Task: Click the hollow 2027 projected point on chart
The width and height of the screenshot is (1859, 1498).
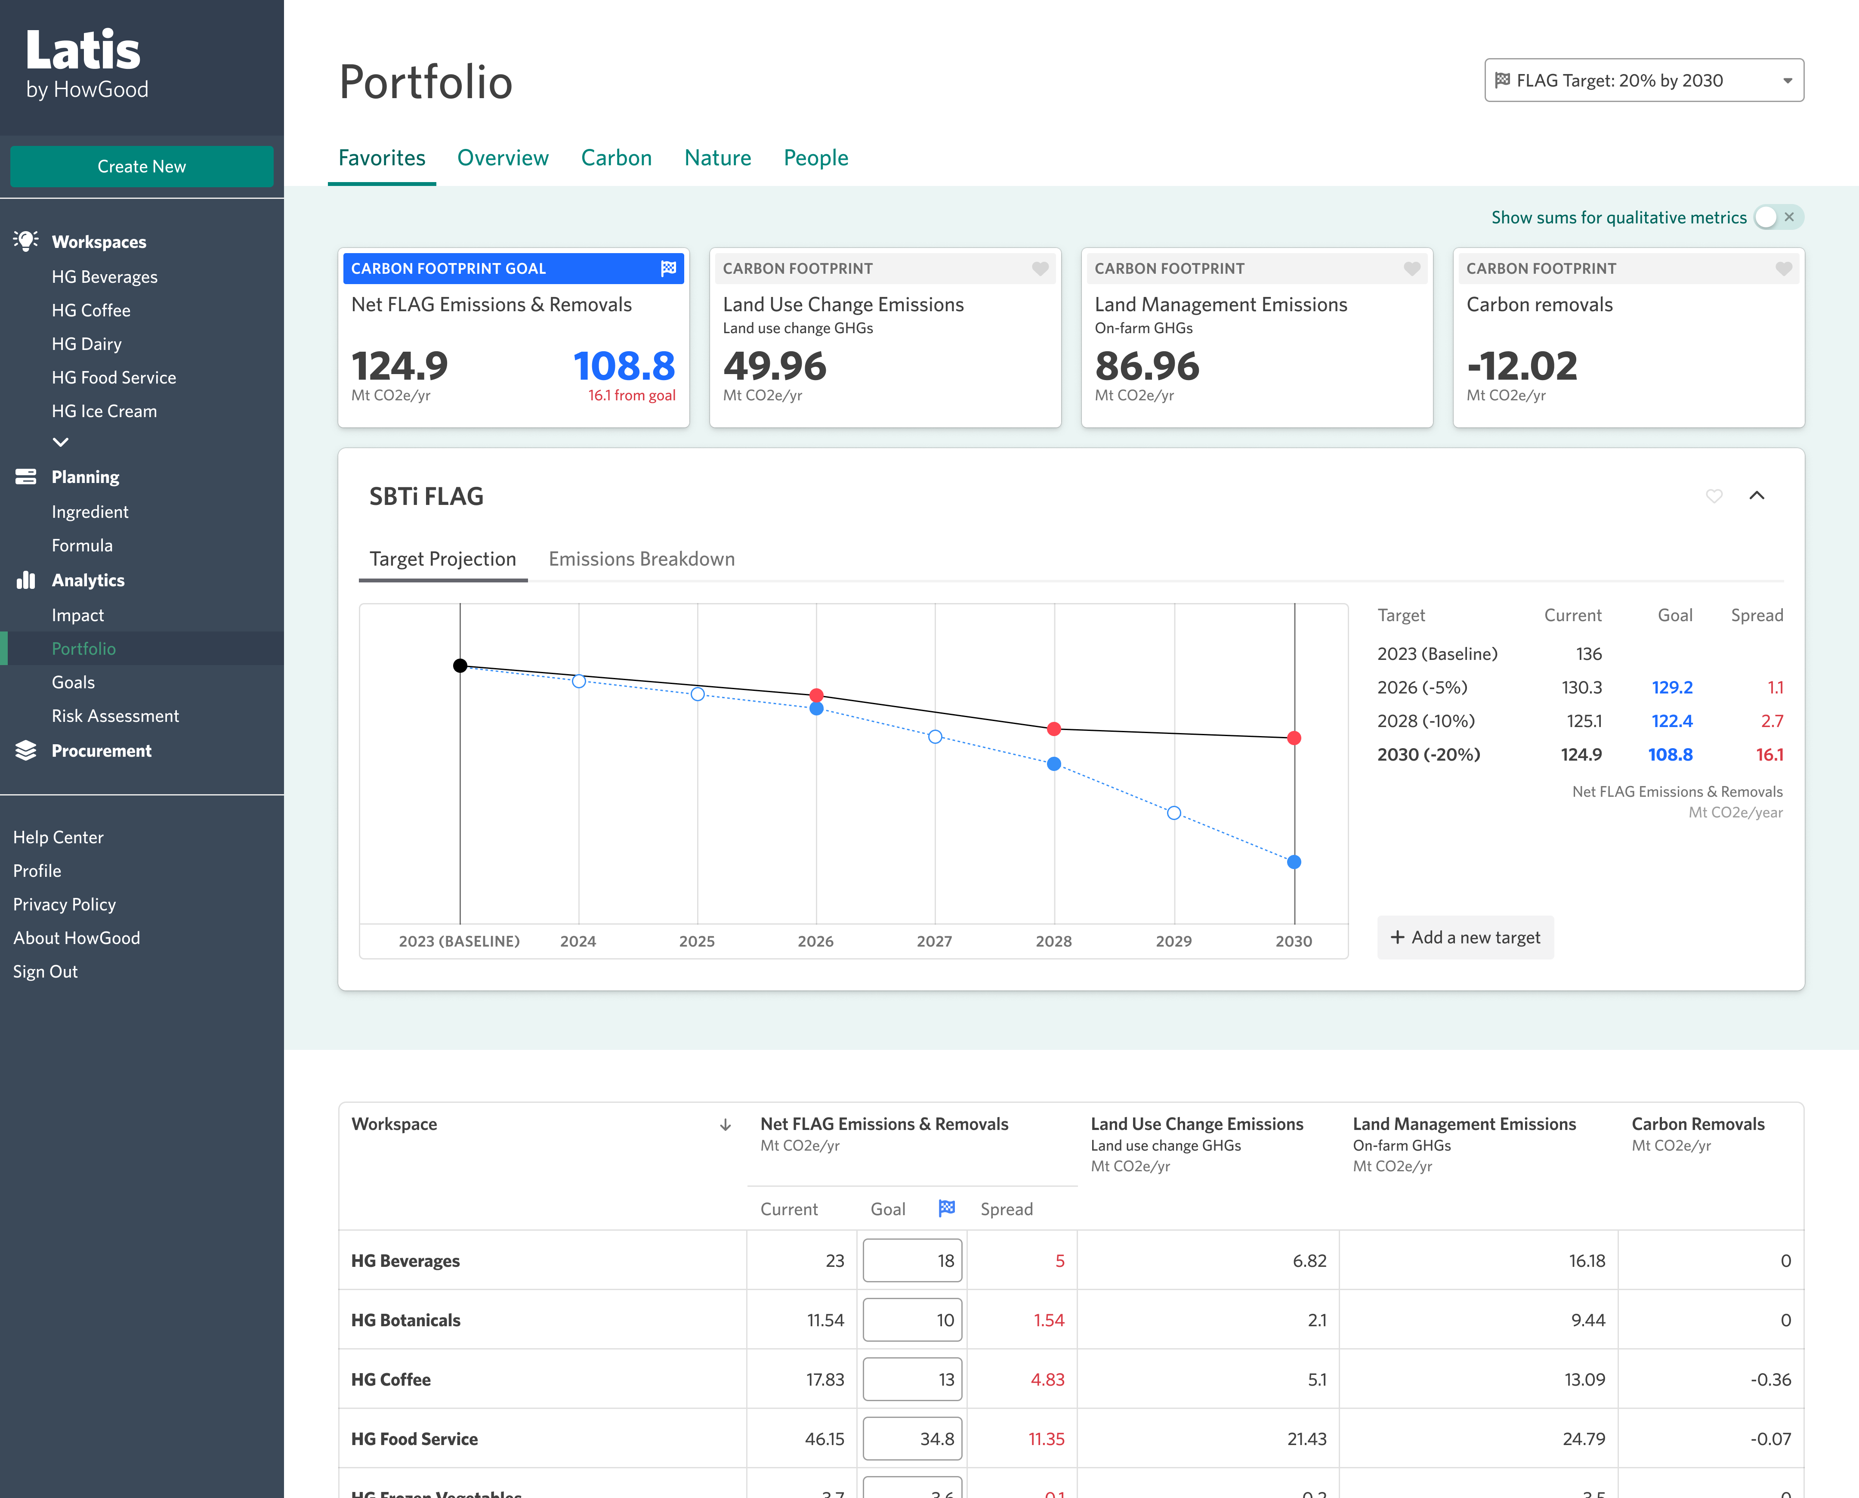Action: click(935, 737)
